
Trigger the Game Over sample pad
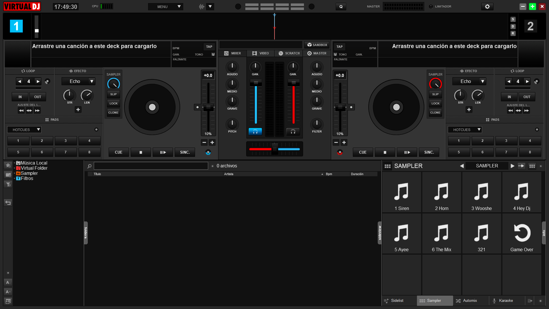(522, 233)
